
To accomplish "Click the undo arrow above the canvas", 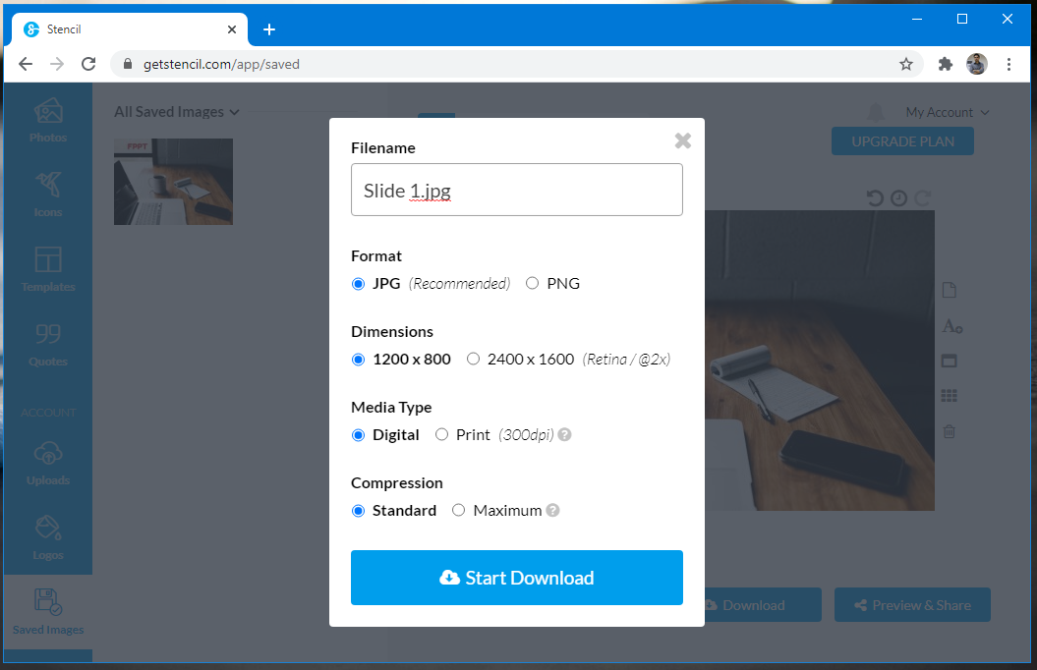I will coord(874,197).
